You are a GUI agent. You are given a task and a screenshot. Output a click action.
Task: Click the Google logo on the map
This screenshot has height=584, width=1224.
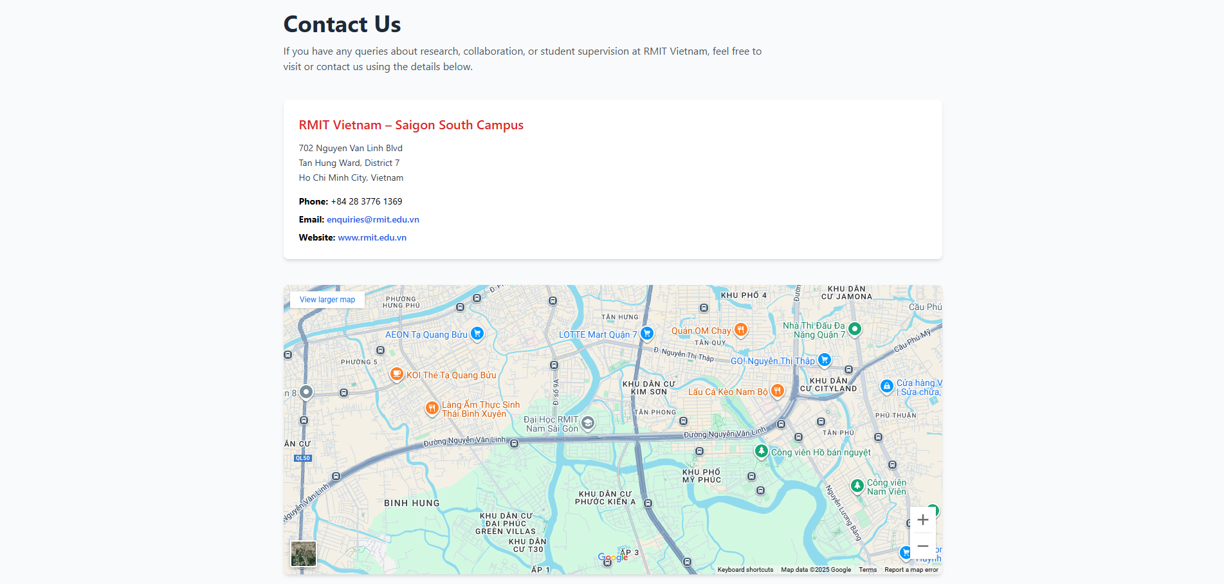(x=613, y=558)
